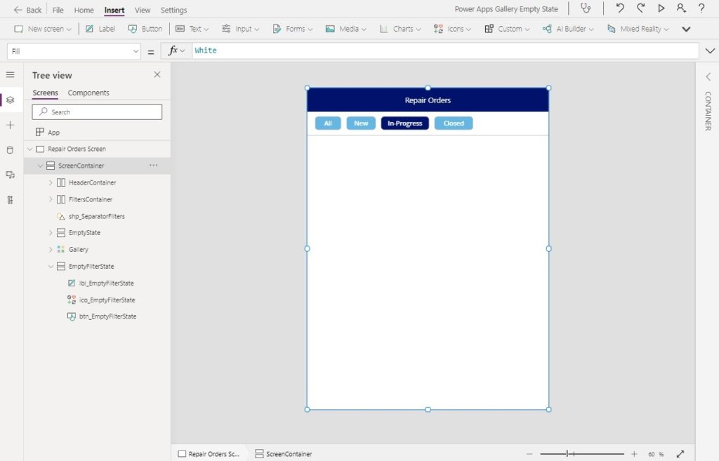Viewport: 719px width, 461px height.
Task: Insert a Button control from the toolbar
Action: (x=145, y=29)
